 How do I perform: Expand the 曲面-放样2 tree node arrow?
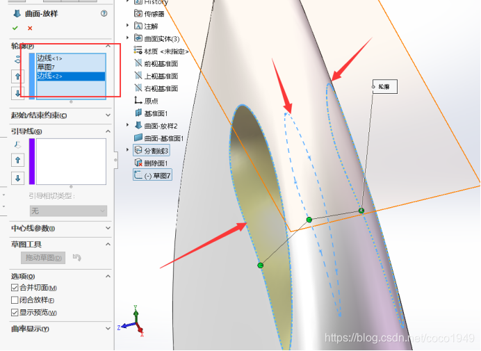(x=127, y=125)
